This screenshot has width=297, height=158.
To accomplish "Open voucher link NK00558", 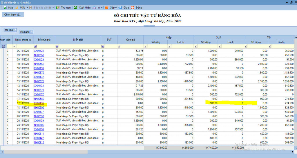I will click(39, 55).
